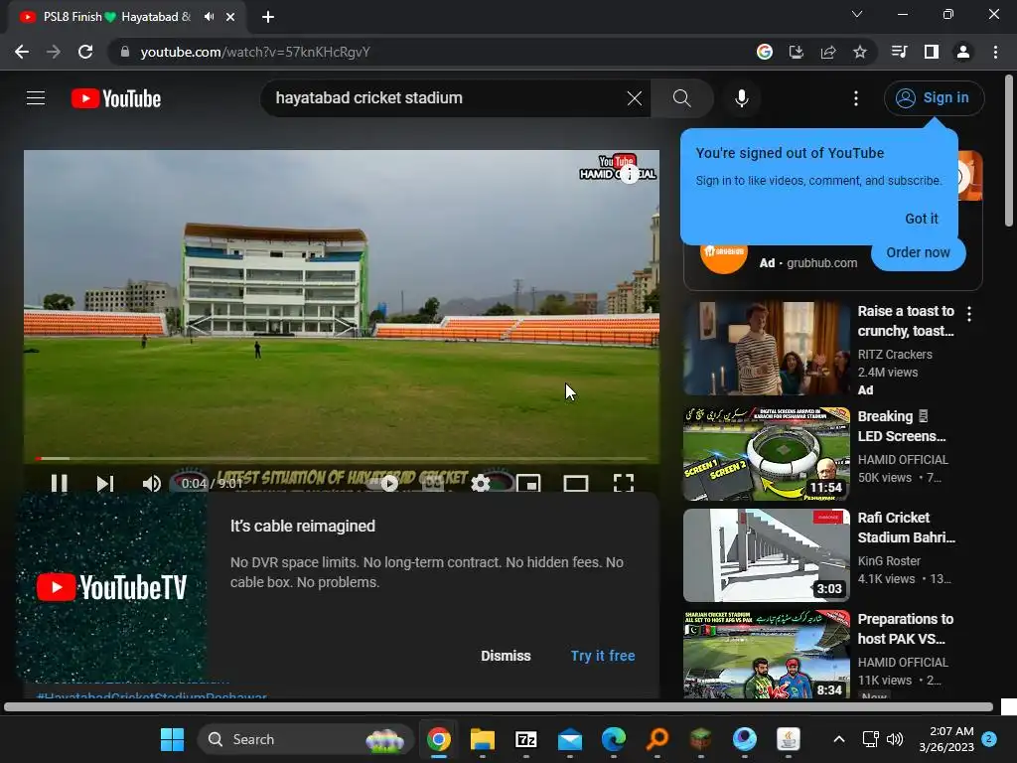Click the video info card icon
The image size is (1017, 763).
tap(629, 174)
